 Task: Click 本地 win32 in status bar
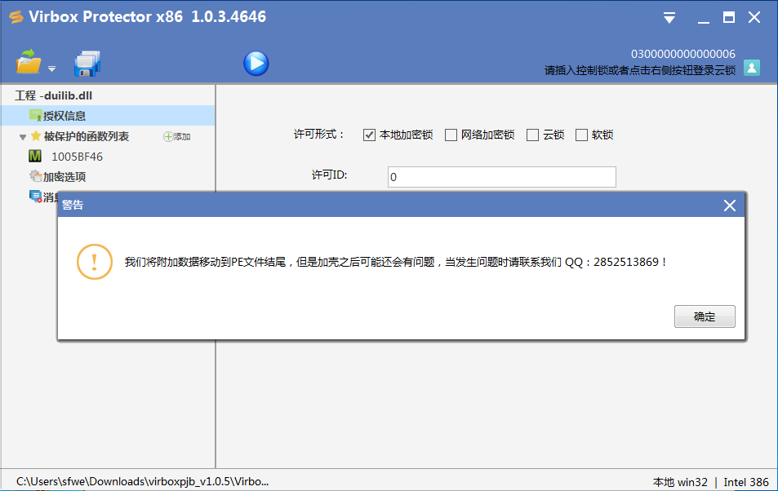680,482
